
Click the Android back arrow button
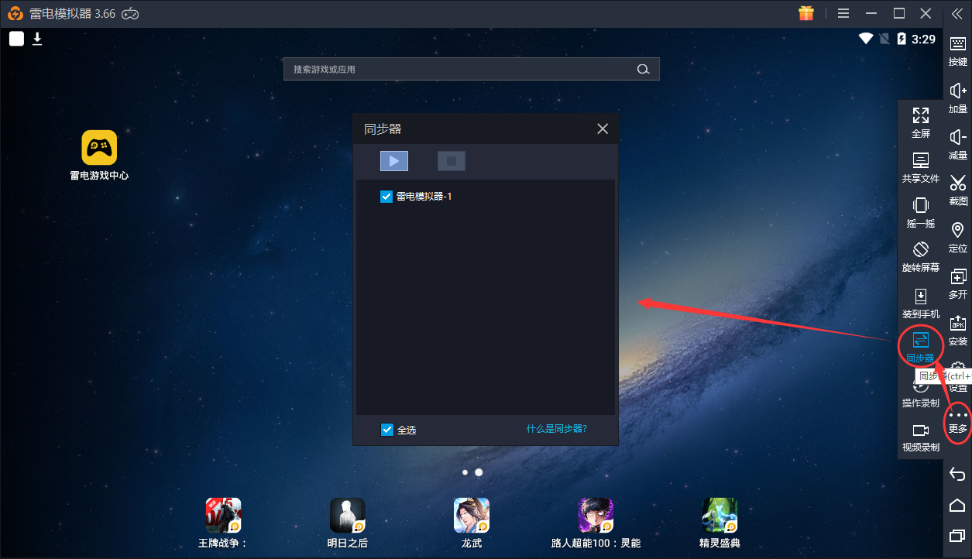[x=957, y=474]
